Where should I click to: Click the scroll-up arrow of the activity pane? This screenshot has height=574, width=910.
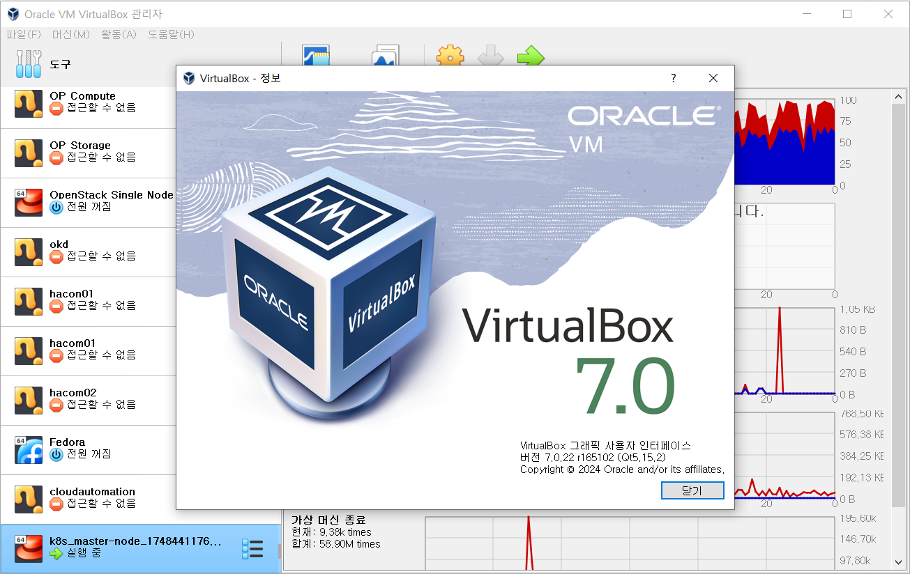898,96
